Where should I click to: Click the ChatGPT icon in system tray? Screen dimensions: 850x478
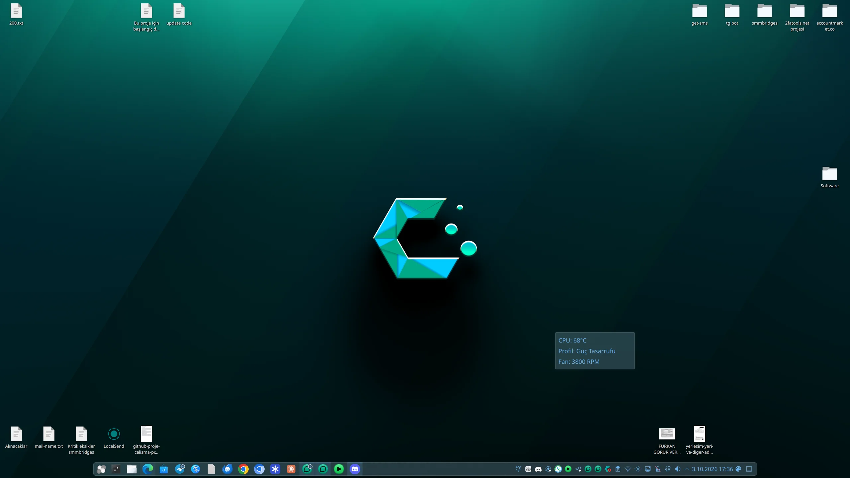pyautogui.click(x=528, y=469)
